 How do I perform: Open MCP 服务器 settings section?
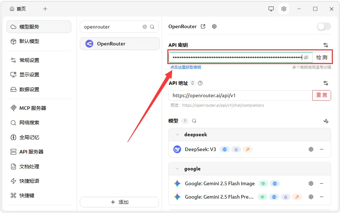click(x=39, y=108)
